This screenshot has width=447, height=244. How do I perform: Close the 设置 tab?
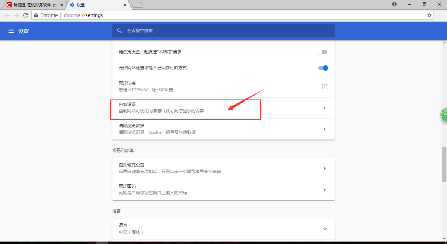coord(125,5)
